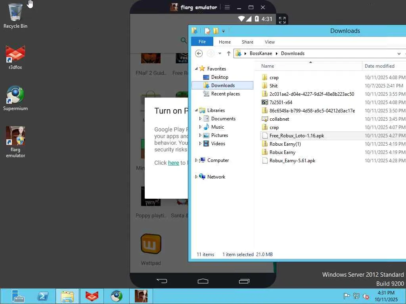The height and width of the screenshot is (304, 406).
Task: Open the Supermium desktop shortcut
Action: [x=15, y=98]
